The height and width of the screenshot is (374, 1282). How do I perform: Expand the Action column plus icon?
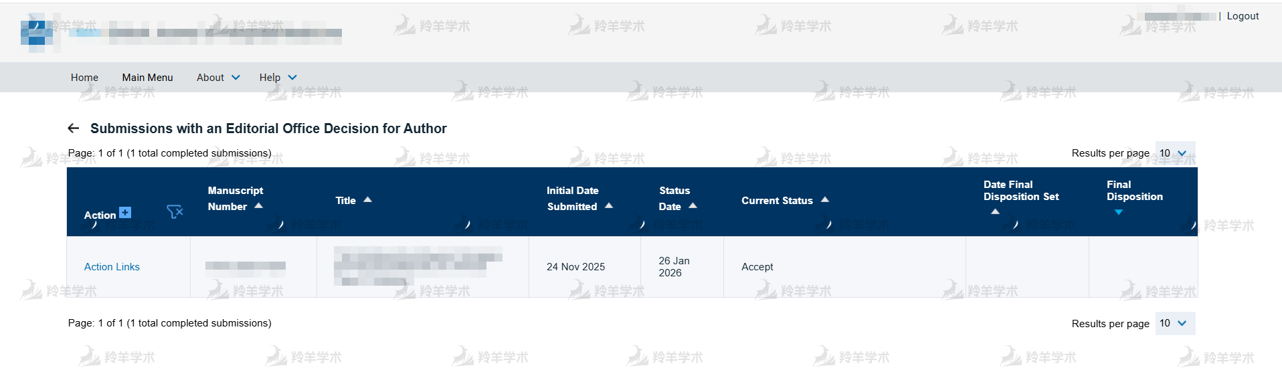[x=125, y=213]
